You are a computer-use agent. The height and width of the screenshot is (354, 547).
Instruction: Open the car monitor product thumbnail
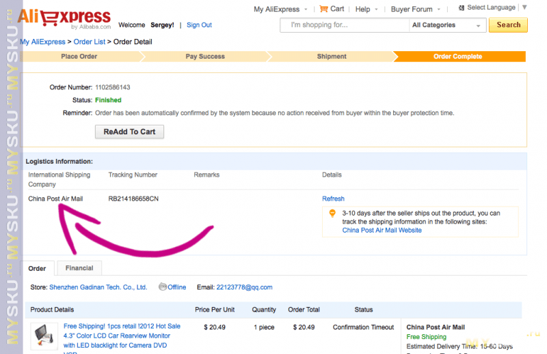tap(44, 336)
